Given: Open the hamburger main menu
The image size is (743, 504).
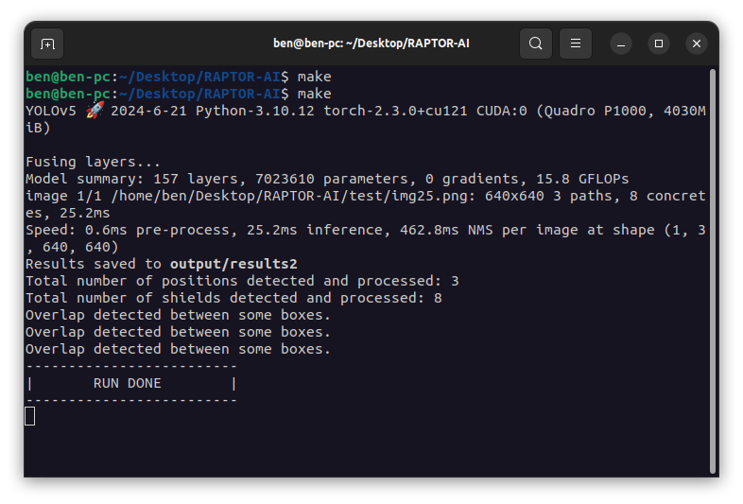Looking at the screenshot, I should click(x=576, y=43).
